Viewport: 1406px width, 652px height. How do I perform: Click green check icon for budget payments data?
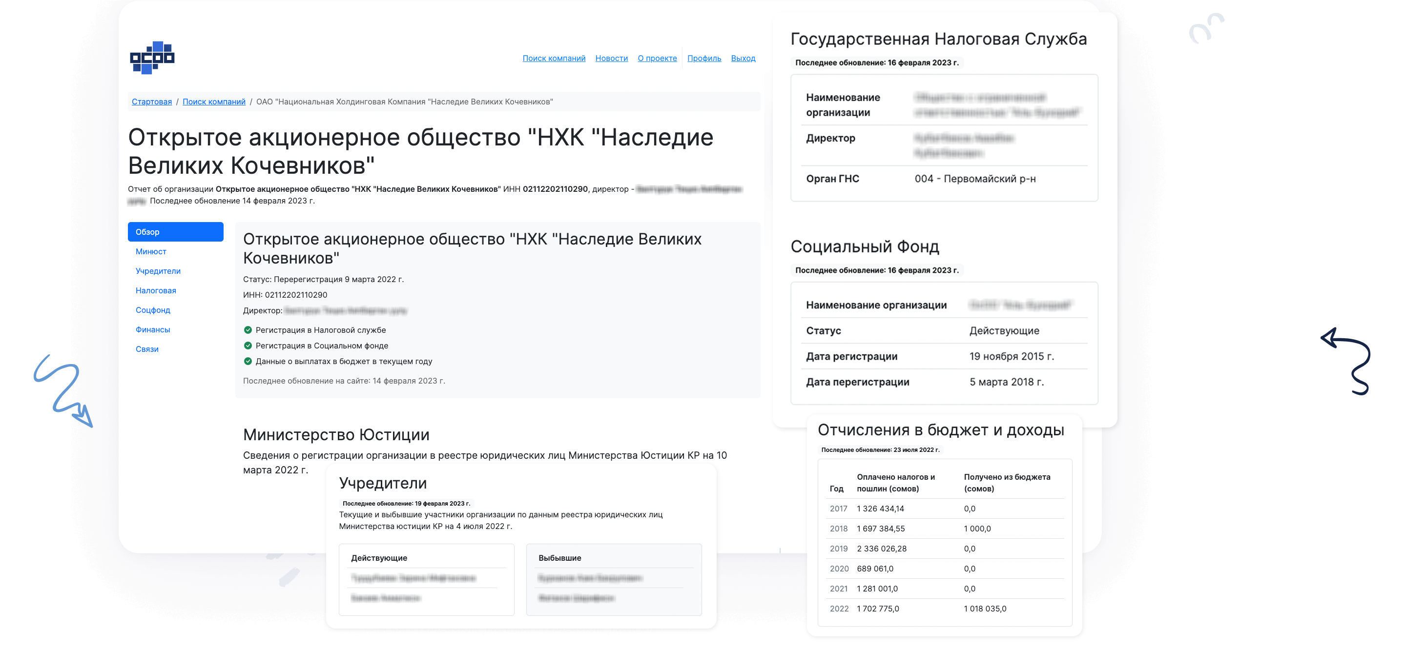tap(248, 361)
